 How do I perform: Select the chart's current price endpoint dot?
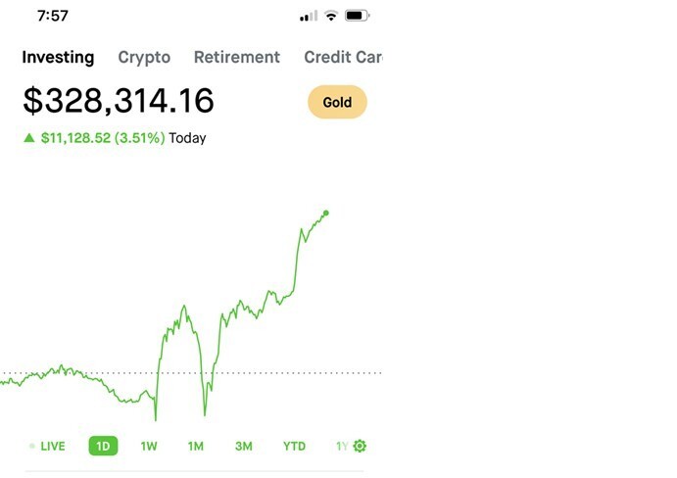click(326, 213)
